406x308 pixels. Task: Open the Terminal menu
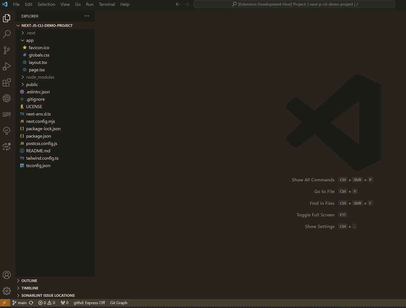tap(107, 4)
